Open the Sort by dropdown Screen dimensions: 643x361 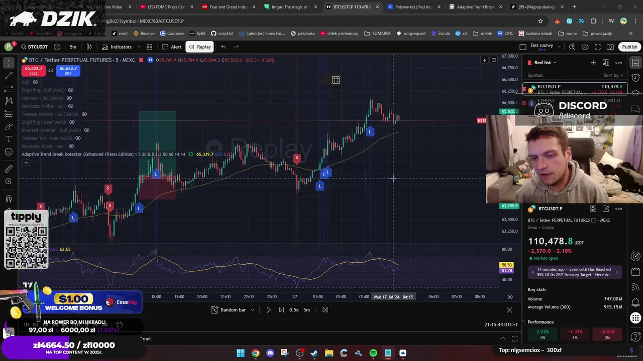[613, 75]
